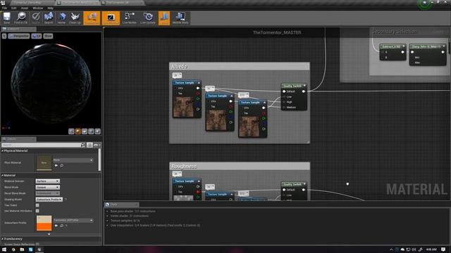Click Find in CB toolbar icon
The width and height of the screenshot is (451, 253).
tap(21, 18)
